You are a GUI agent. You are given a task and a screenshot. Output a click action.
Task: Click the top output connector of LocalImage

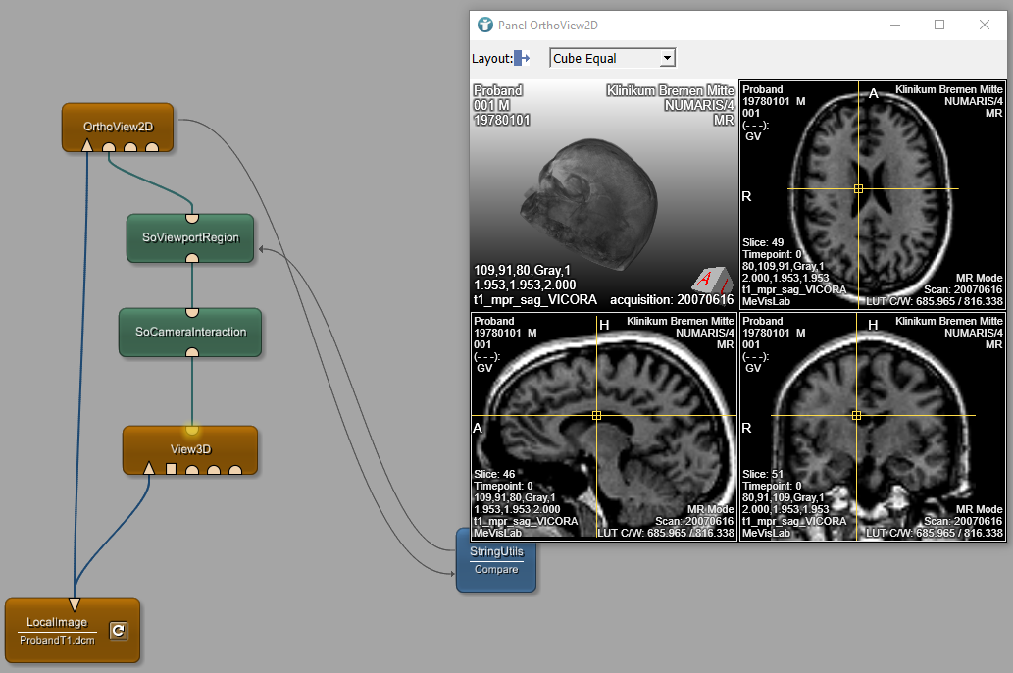pos(74,604)
